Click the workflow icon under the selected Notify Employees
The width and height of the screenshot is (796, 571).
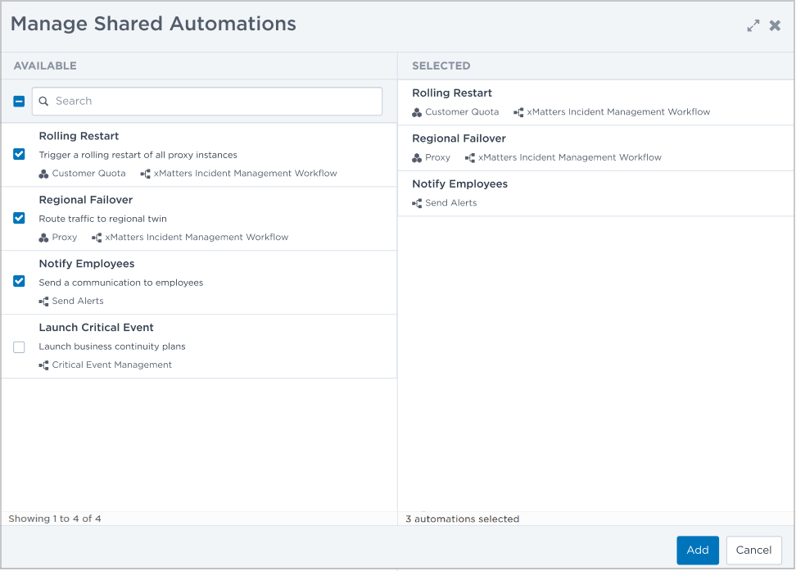(x=417, y=203)
